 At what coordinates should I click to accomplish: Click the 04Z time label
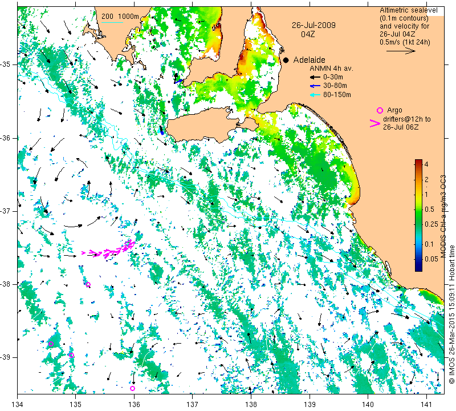[x=308, y=34]
